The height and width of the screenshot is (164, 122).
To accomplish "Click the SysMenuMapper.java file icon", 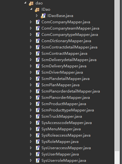I will (38, 129).
